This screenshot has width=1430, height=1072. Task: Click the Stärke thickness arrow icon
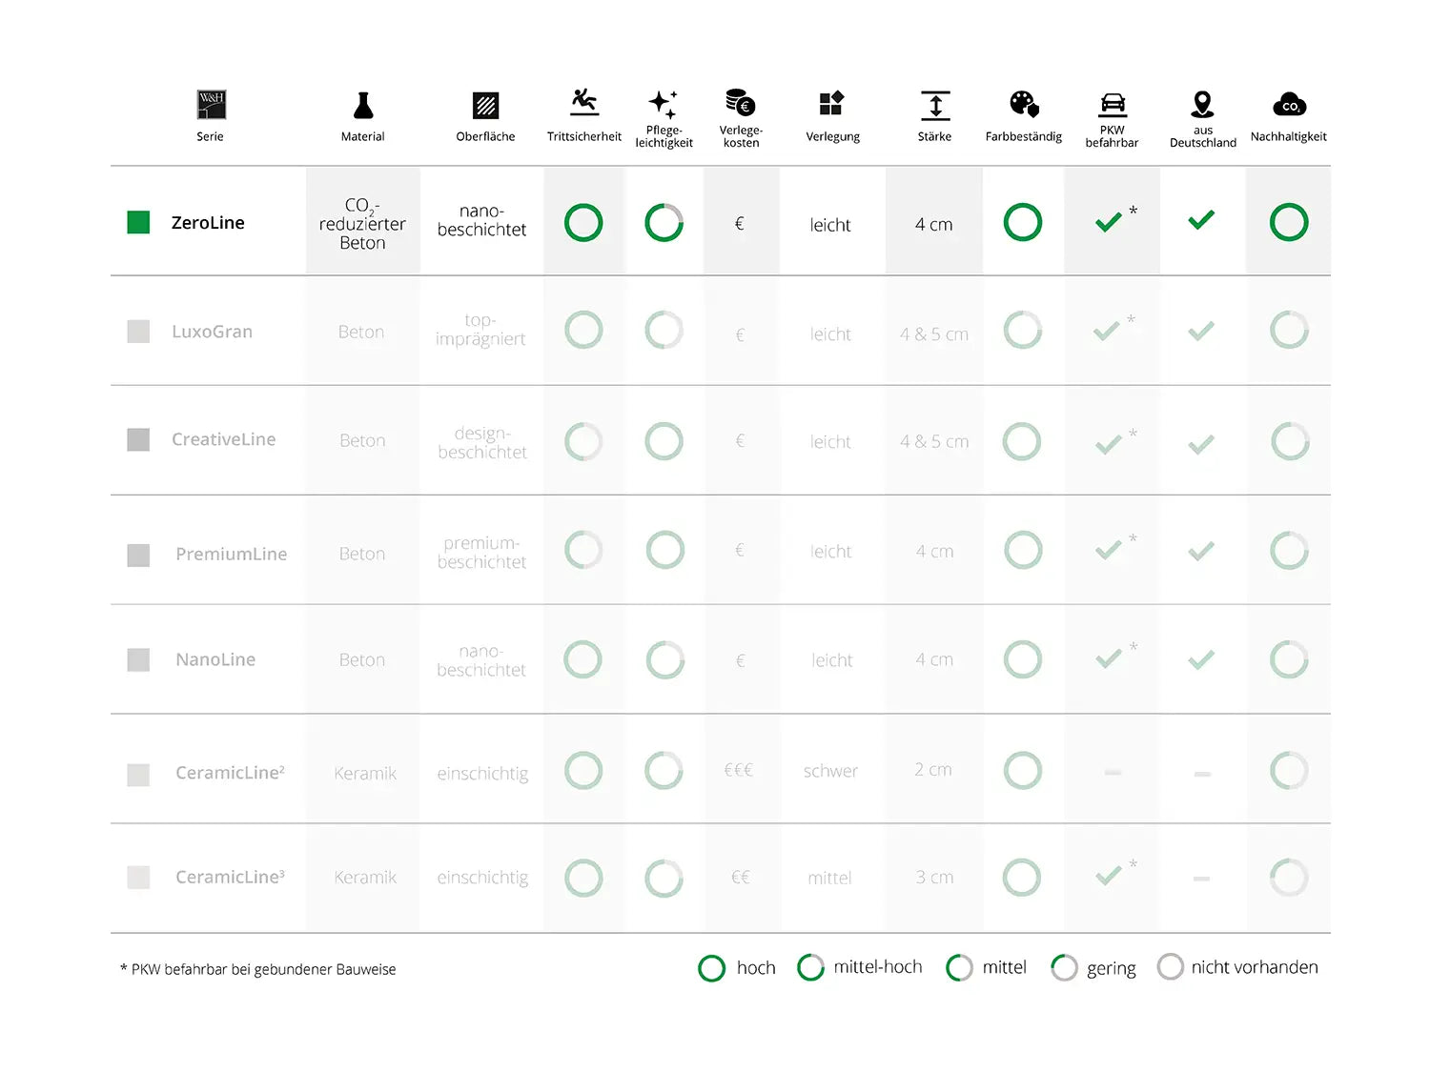pos(935,105)
